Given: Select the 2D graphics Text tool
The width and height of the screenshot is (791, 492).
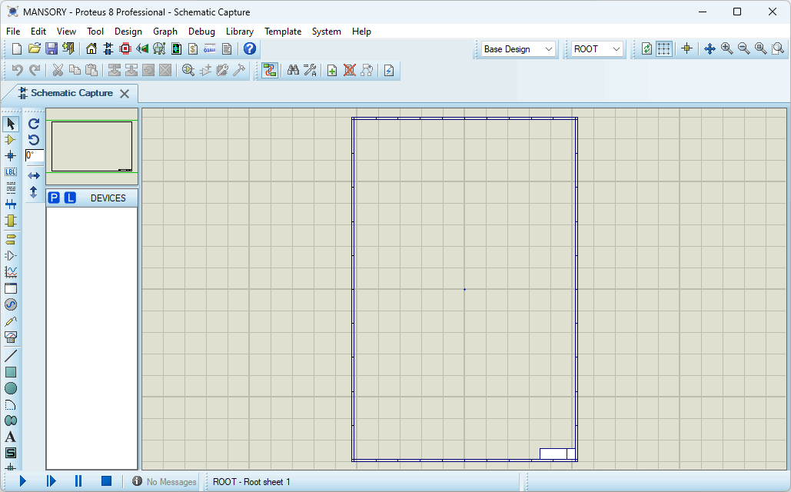Looking at the screenshot, I should pyautogui.click(x=11, y=437).
